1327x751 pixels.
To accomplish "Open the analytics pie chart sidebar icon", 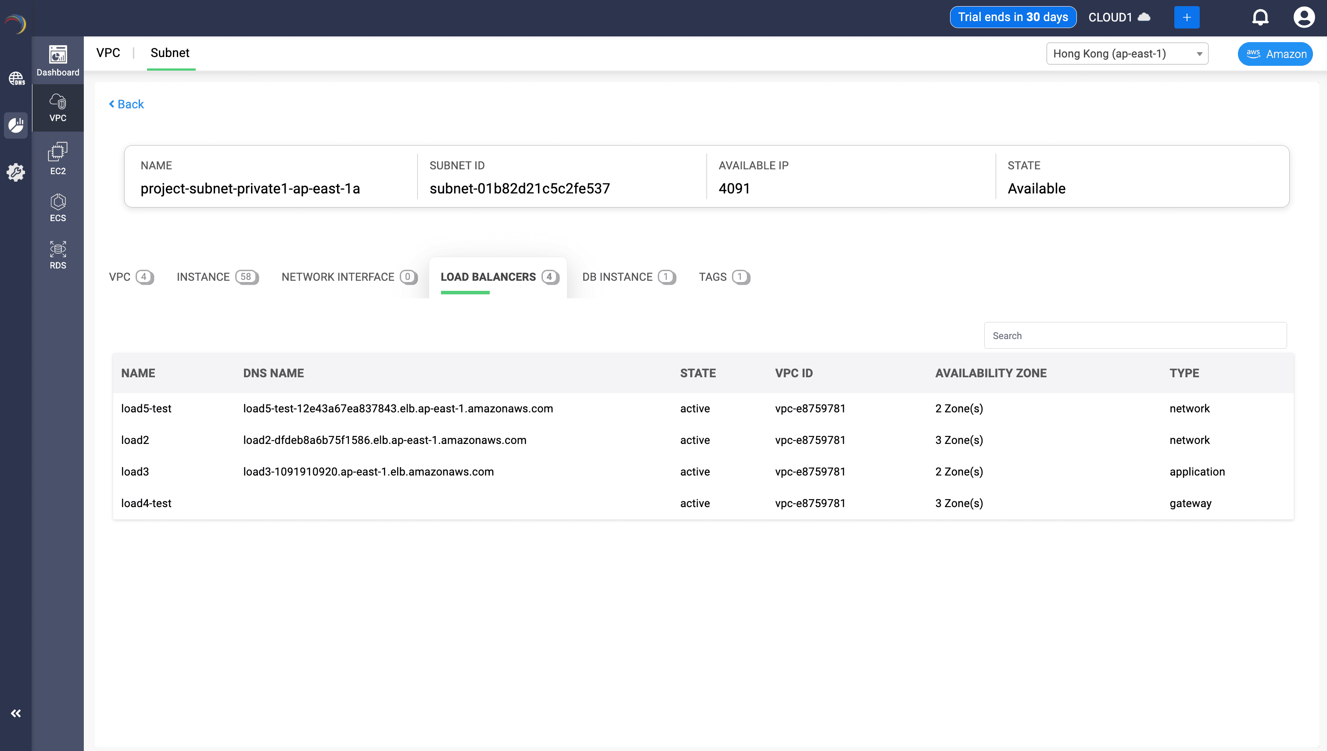I will coord(16,125).
